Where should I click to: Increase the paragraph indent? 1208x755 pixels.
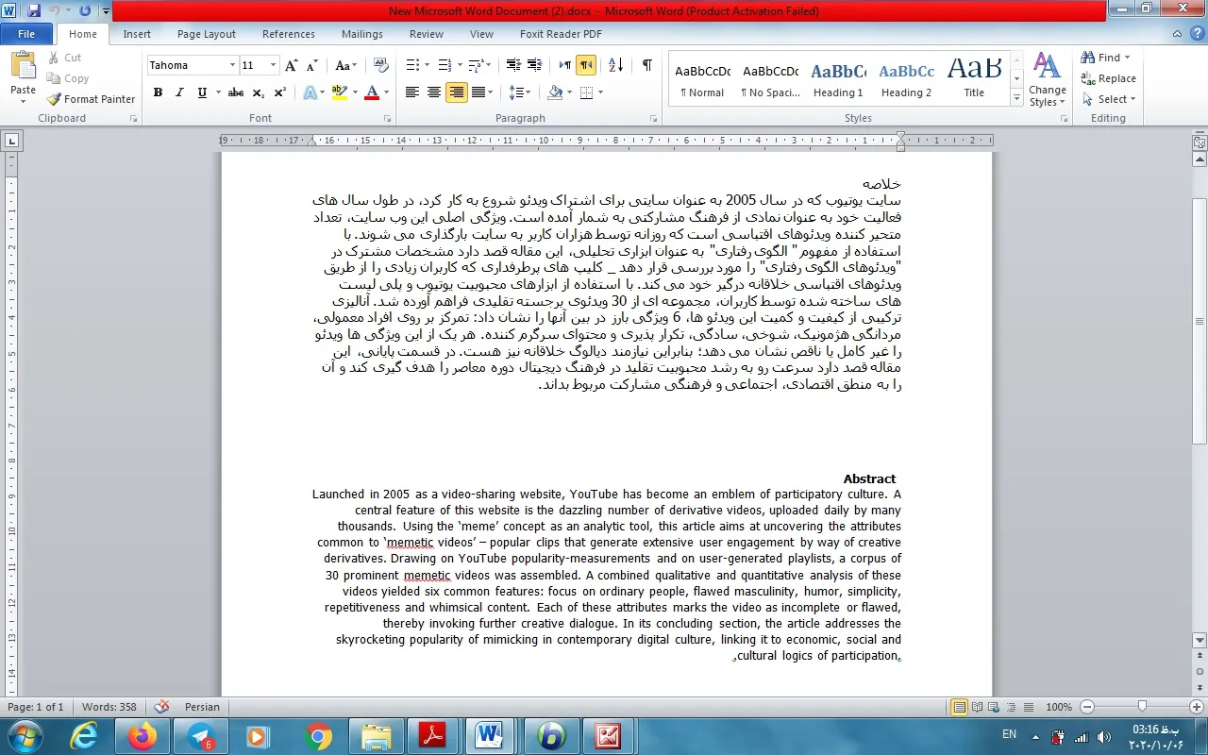coord(535,65)
